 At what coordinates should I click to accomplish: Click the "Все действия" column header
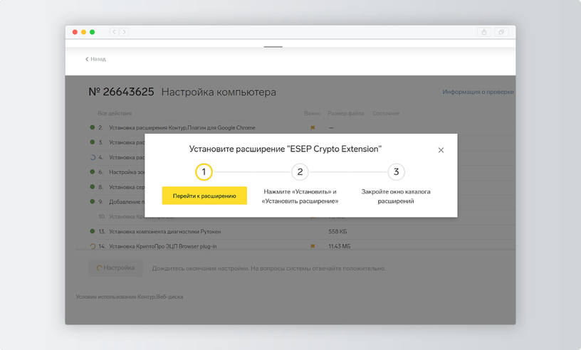[x=115, y=113]
